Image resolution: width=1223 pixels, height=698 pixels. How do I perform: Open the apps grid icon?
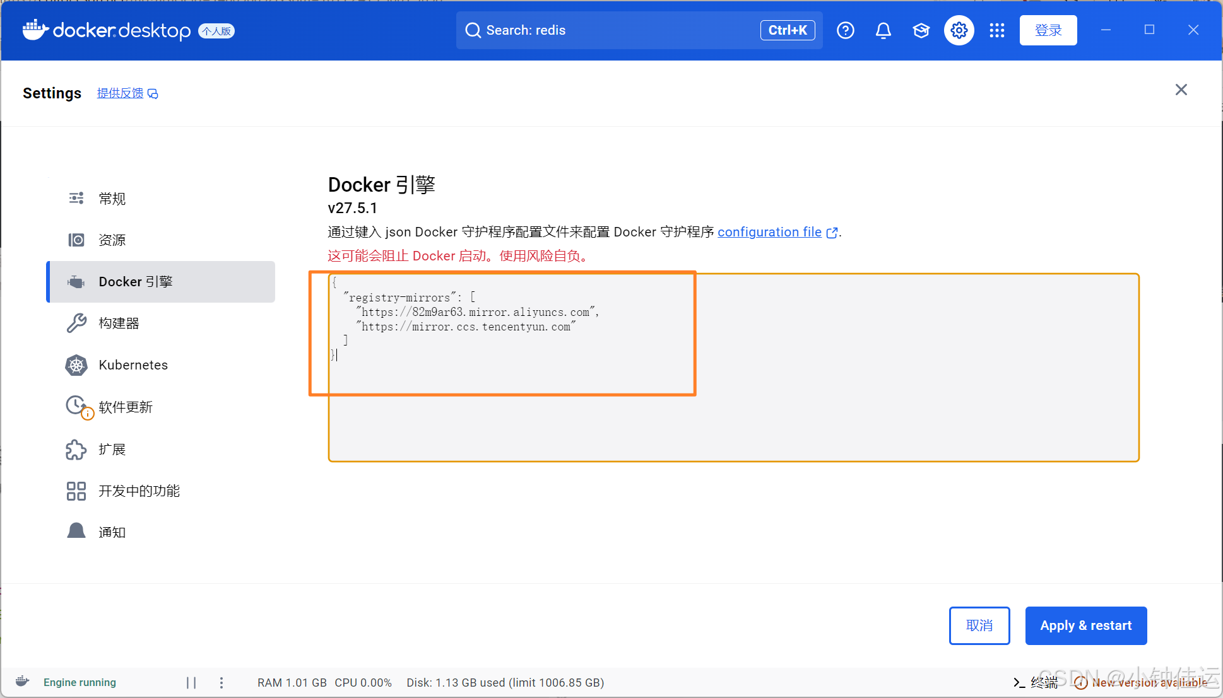point(997,30)
